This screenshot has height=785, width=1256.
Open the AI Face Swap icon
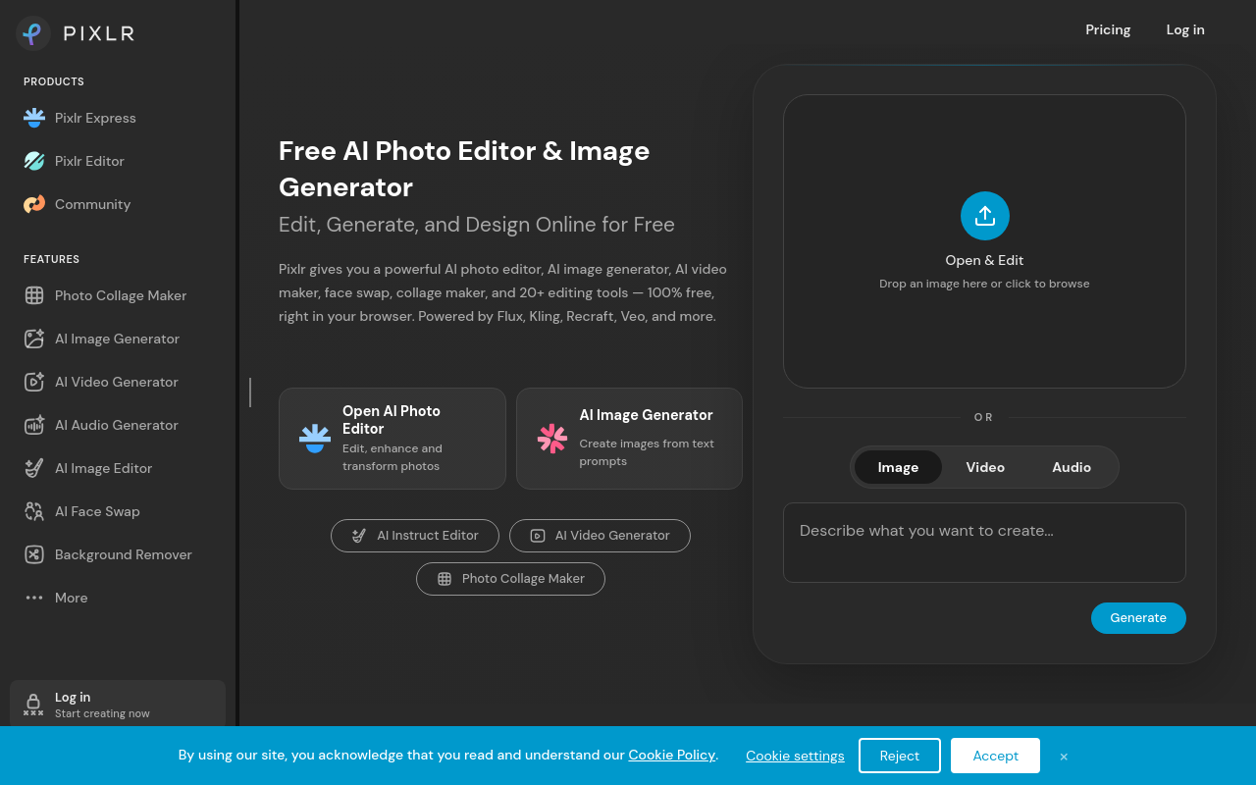point(34,511)
